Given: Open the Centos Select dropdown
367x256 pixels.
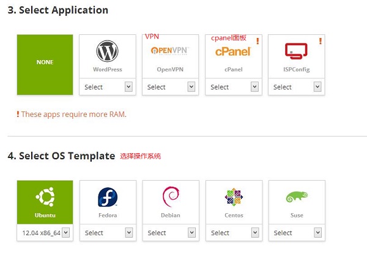Looking at the screenshot, I should pyautogui.click(x=234, y=233).
